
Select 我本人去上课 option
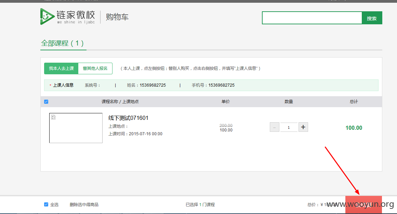[x=61, y=68]
